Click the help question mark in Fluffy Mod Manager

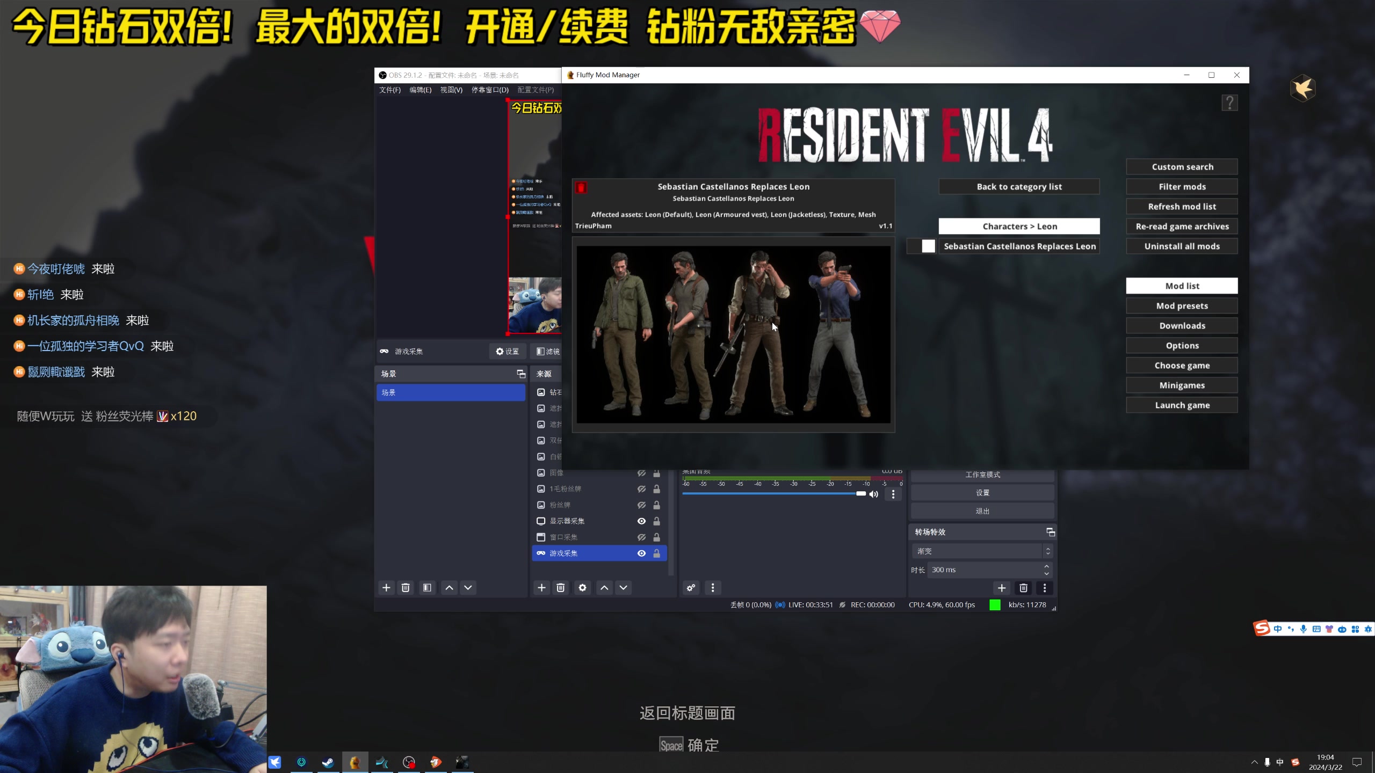click(x=1230, y=103)
